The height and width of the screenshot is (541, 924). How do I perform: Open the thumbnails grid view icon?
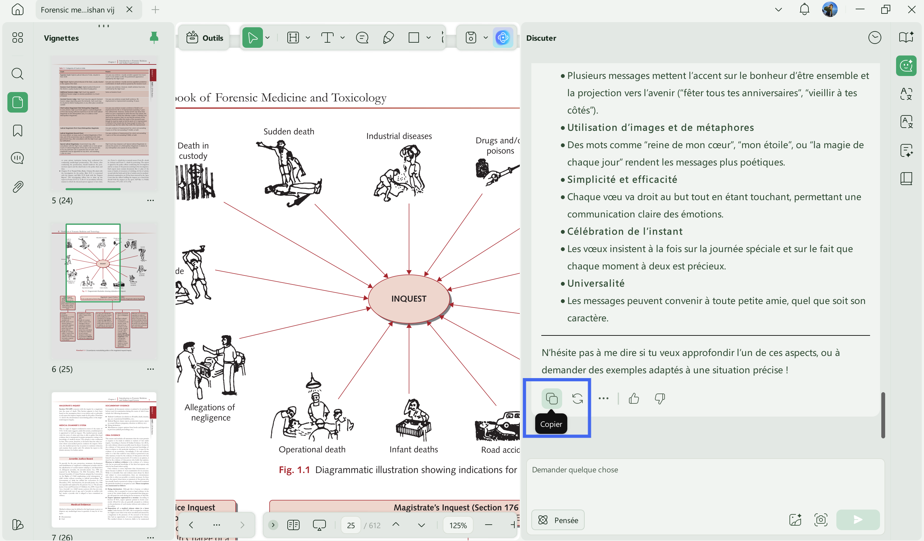tap(17, 38)
